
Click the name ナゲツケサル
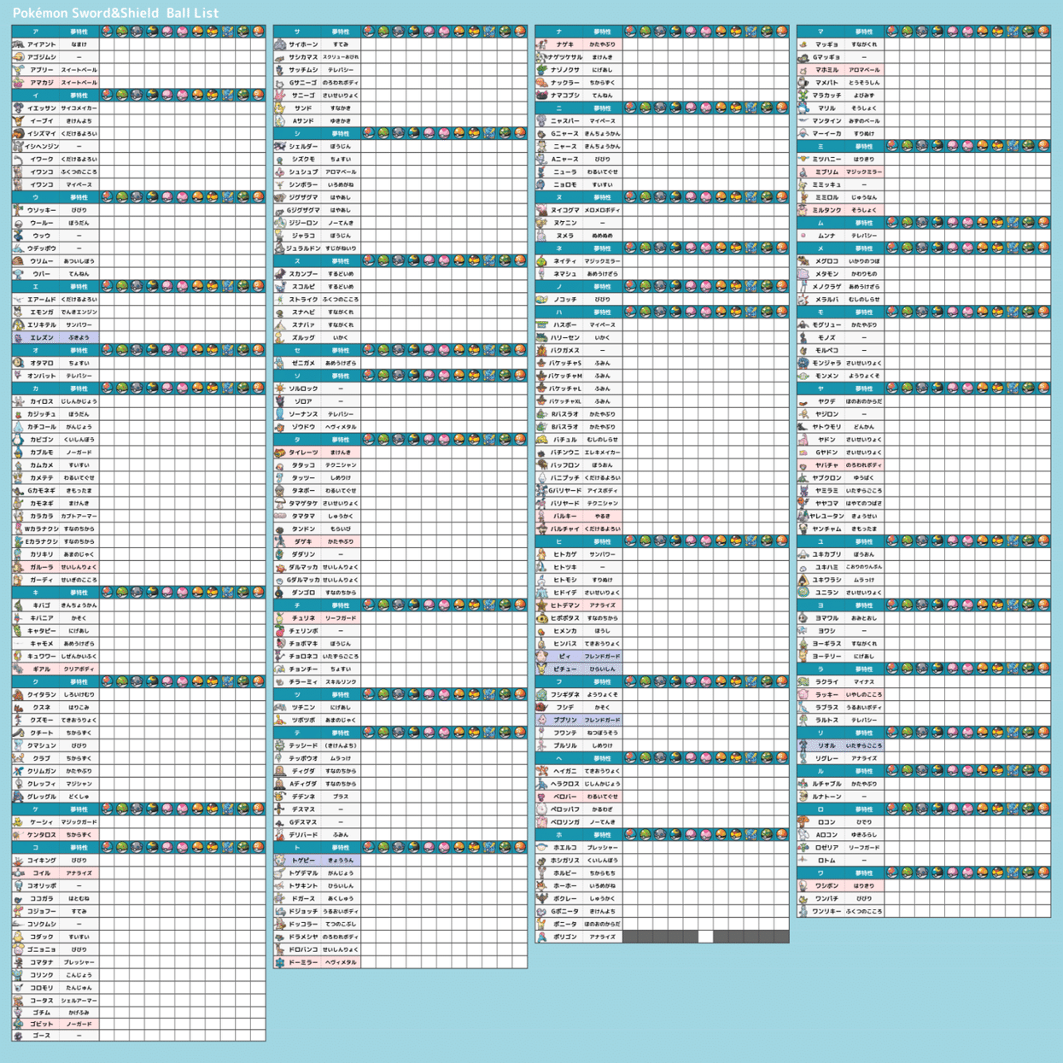[x=565, y=57]
